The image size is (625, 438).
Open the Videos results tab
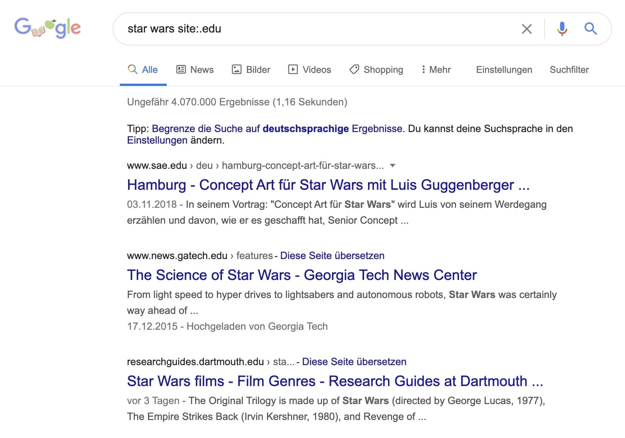tap(309, 70)
